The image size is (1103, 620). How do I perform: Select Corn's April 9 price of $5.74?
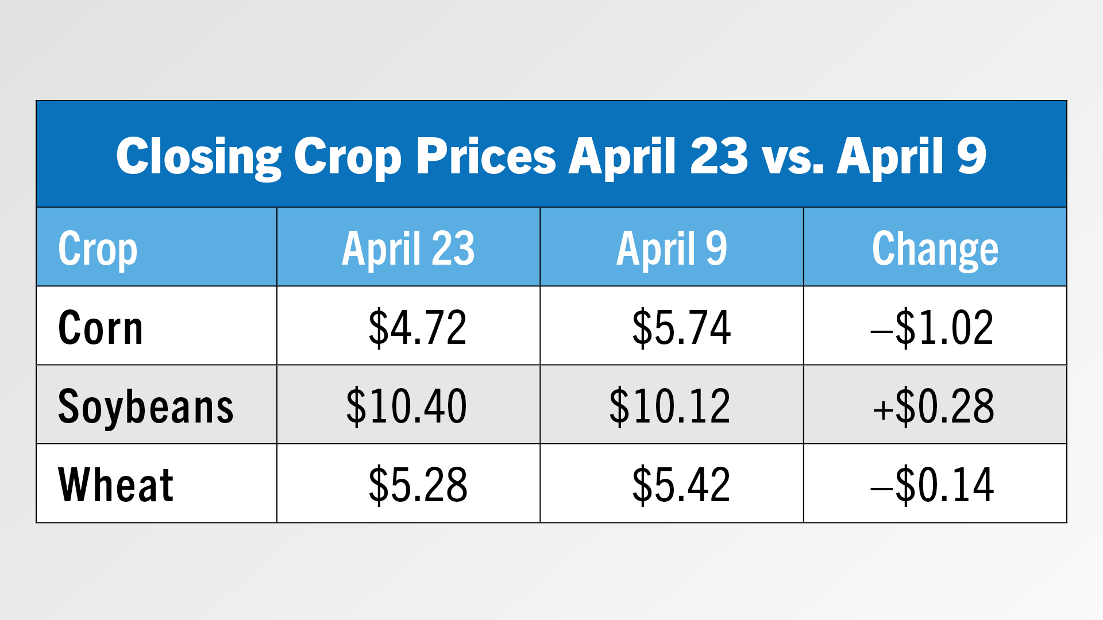tap(681, 327)
